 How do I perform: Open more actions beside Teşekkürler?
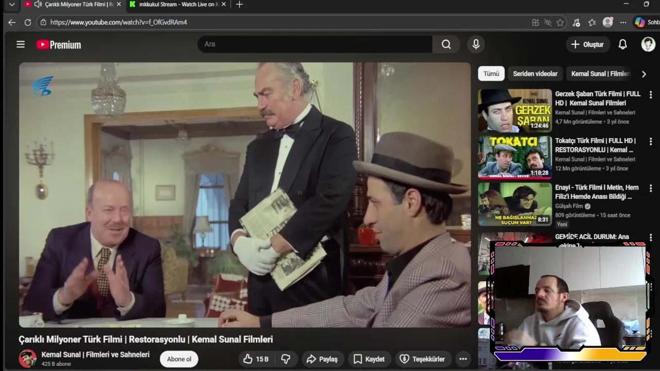coord(463,359)
